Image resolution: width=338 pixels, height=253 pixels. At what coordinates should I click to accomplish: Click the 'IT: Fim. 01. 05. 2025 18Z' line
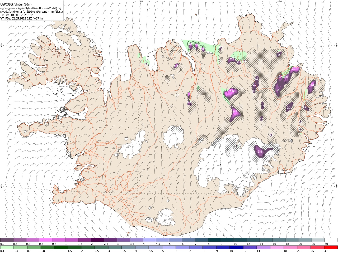click(x=17, y=15)
